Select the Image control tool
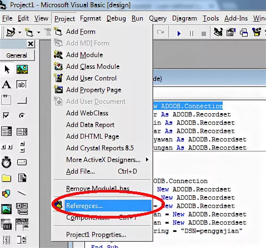The height and width of the screenshot is (248, 266). tap(6, 209)
